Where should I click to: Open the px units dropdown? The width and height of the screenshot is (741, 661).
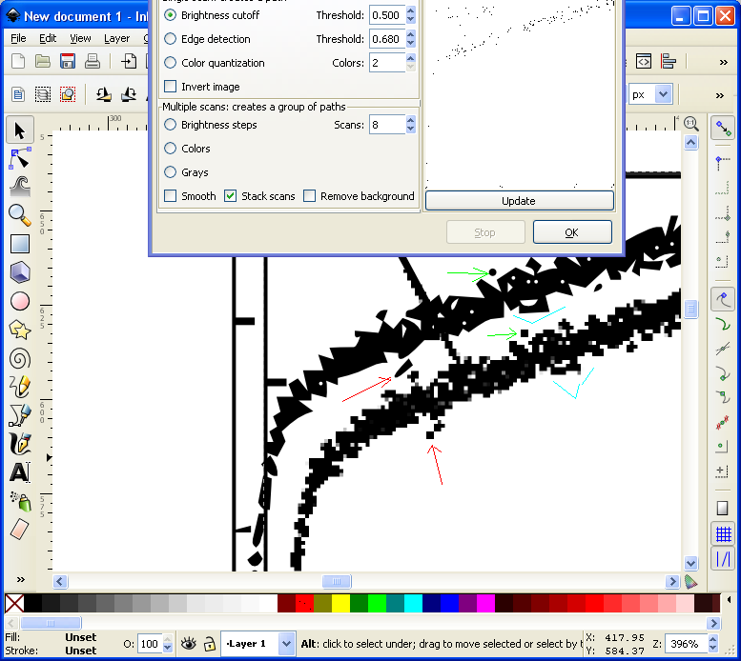click(x=664, y=94)
